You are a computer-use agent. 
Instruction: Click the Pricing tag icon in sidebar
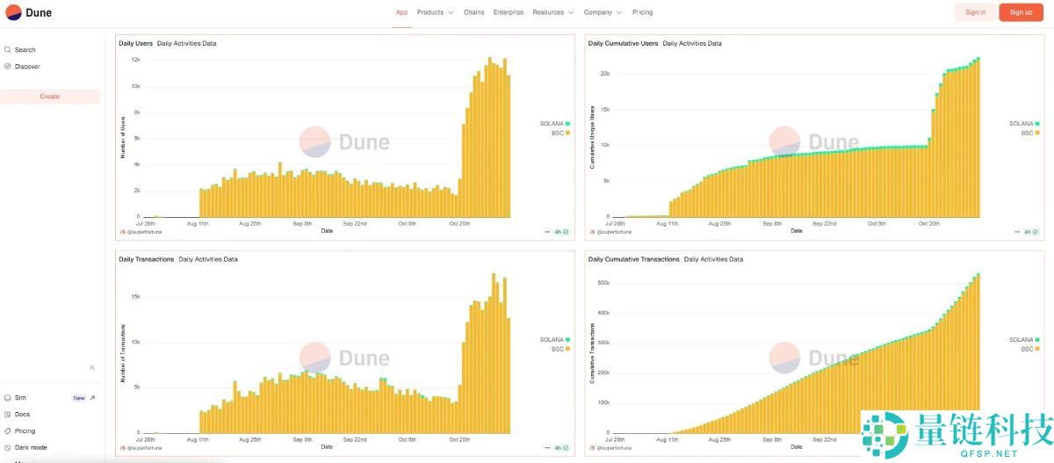pyautogui.click(x=8, y=431)
